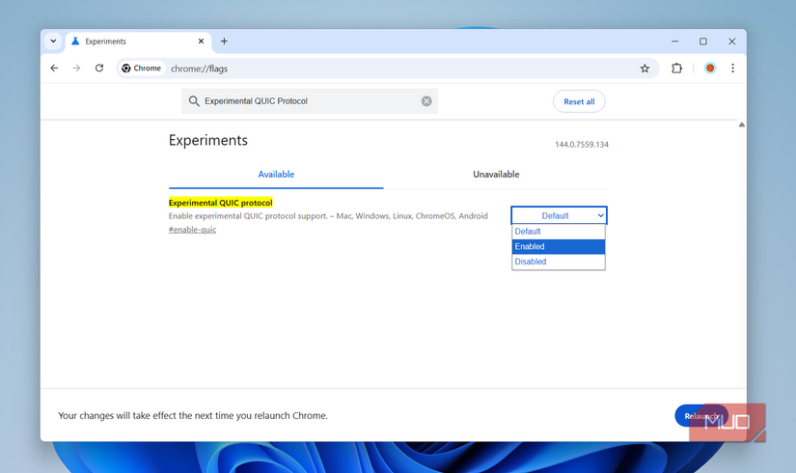Image resolution: width=796 pixels, height=473 pixels.
Task: Go forward to next page
Action: click(76, 69)
